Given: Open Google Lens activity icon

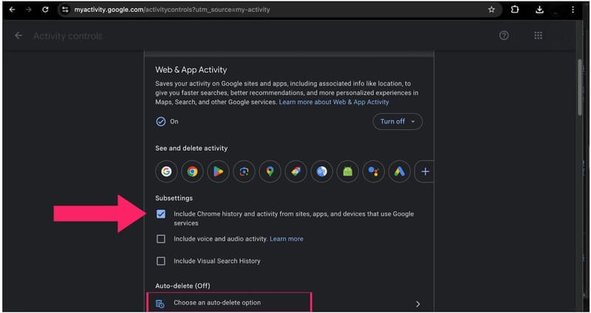Looking at the screenshot, I should [244, 172].
